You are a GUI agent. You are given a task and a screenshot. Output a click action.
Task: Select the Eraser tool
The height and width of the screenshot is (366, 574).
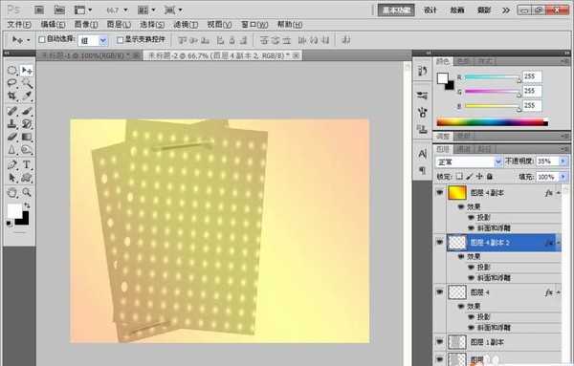(x=12, y=137)
